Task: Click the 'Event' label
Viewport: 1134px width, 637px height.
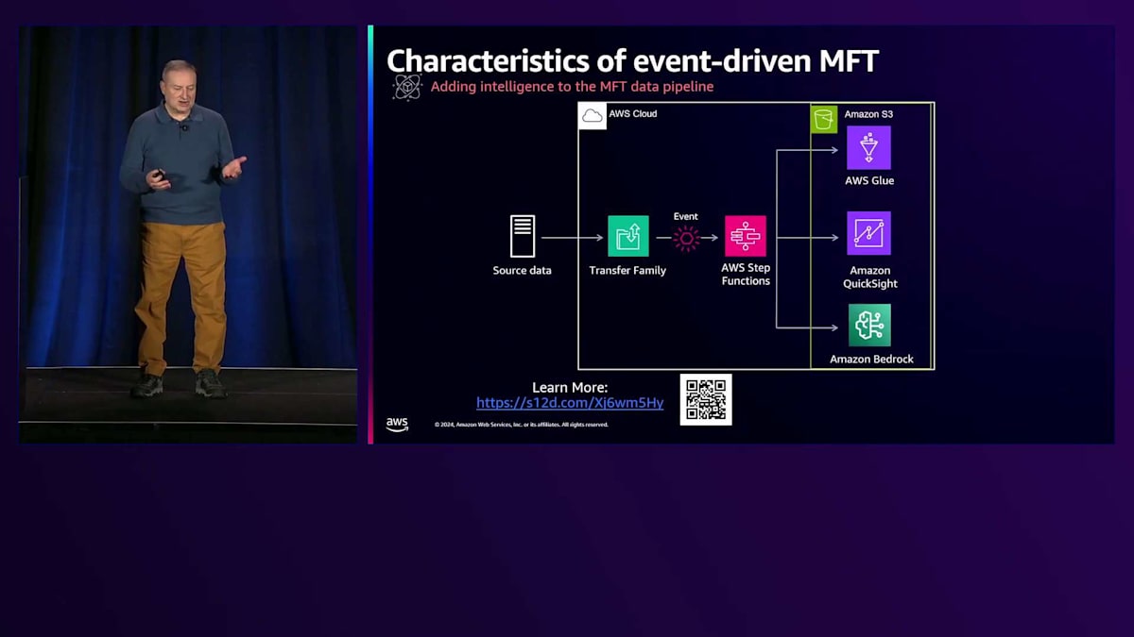Action: 686,217
